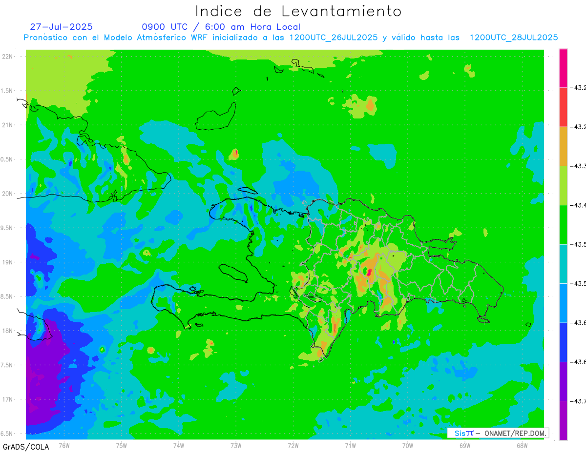Screen dimensions: 586x452
Task: Click the "72W" longitude label
Action: (x=293, y=445)
